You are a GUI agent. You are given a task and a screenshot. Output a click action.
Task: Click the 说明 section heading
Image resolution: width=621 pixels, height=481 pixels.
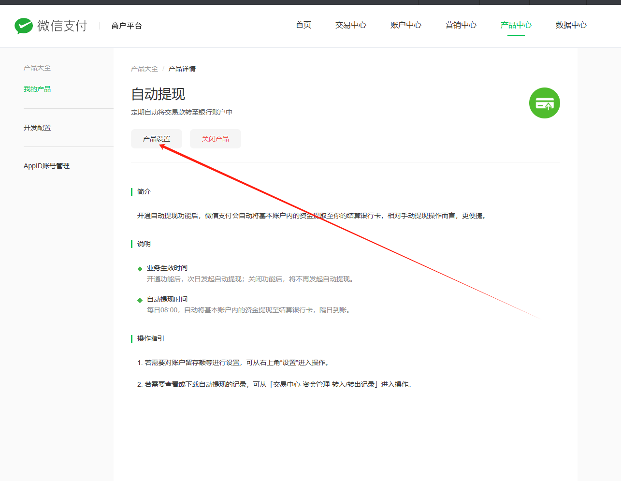tap(144, 244)
